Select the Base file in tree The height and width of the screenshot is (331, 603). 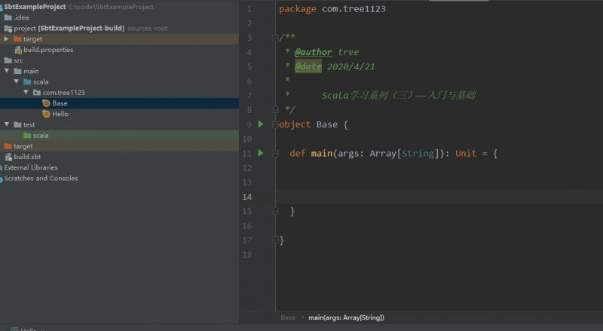pos(60,103)
